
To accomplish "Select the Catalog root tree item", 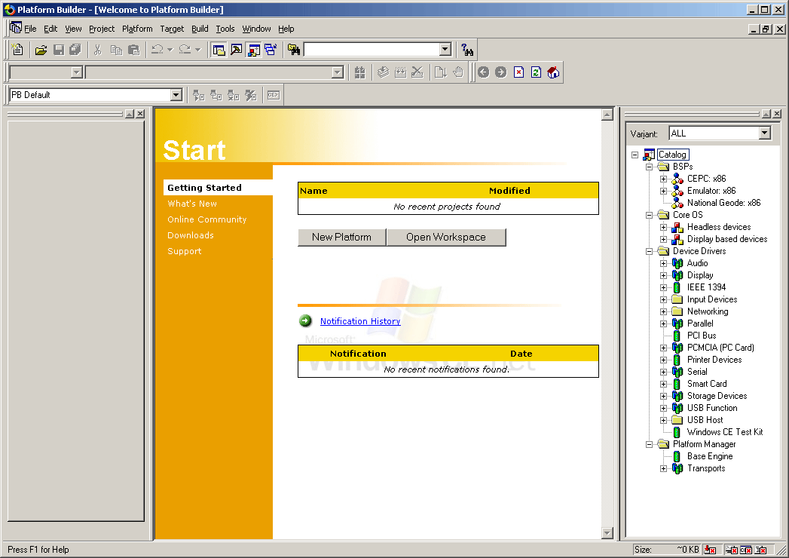I will (672, 155).
